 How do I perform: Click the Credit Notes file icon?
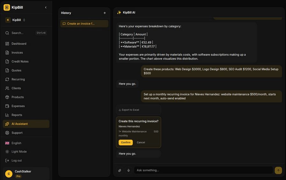7,61
